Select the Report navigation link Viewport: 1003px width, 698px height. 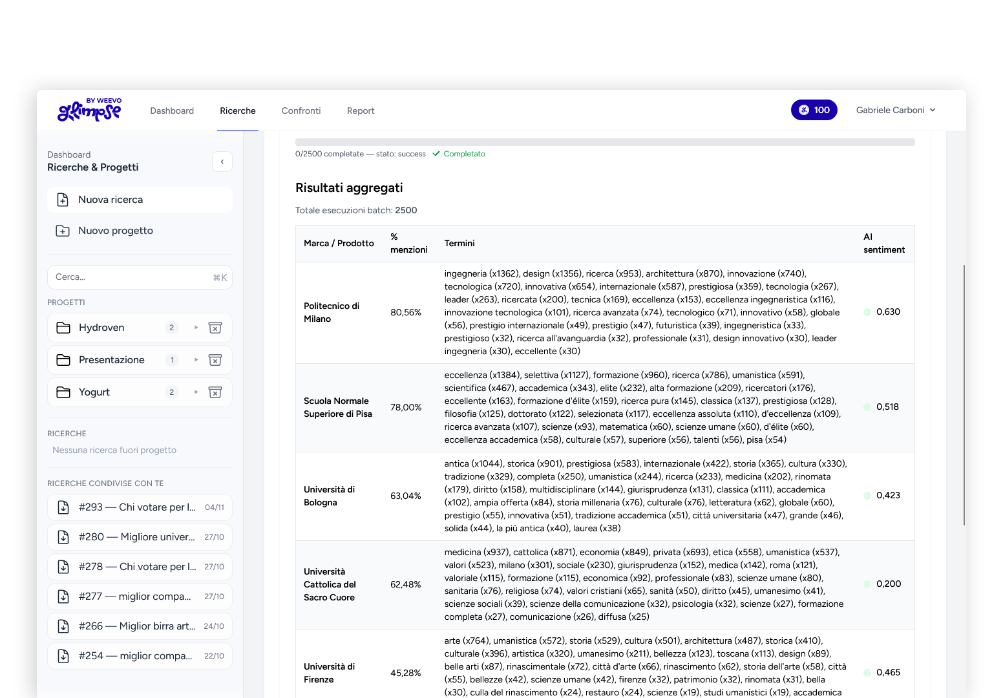361,111
